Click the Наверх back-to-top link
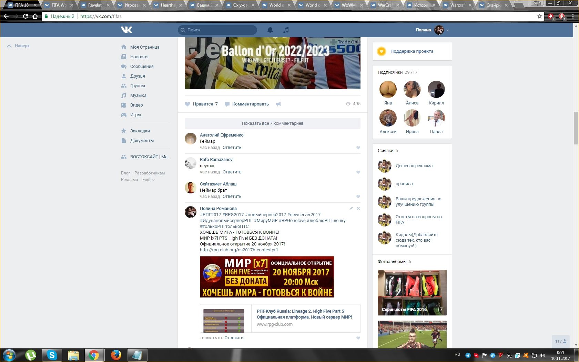This screenshot has height=362, width=579. click(19, 46)
